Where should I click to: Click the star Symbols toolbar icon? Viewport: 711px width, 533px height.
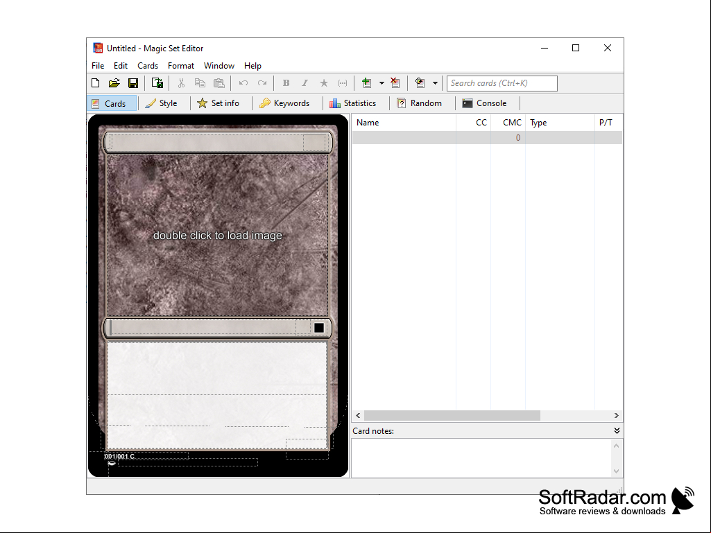click(x=324, y=83)
